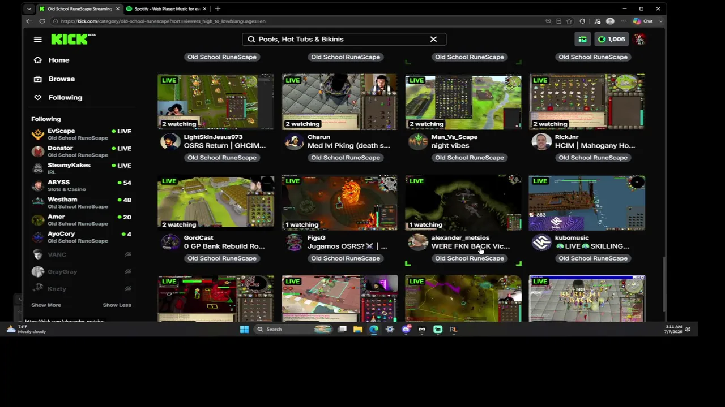Screen dimensions: 725x407
Task: Open EvScape's channel from the Following list
Action: [82, 134]
